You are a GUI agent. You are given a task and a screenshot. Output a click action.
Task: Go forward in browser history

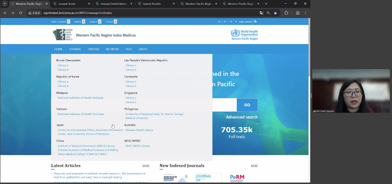click(13, 13)
